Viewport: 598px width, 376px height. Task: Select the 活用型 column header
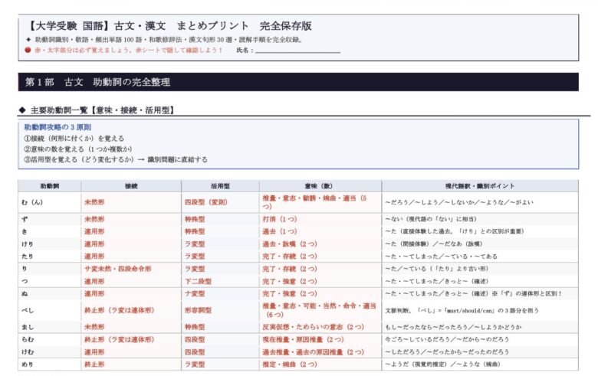click(220, 186)
